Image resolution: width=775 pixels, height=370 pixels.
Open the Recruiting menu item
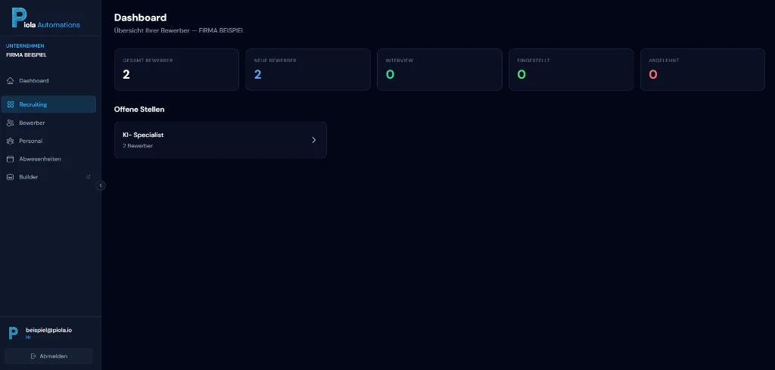click(x=48, y=104)
